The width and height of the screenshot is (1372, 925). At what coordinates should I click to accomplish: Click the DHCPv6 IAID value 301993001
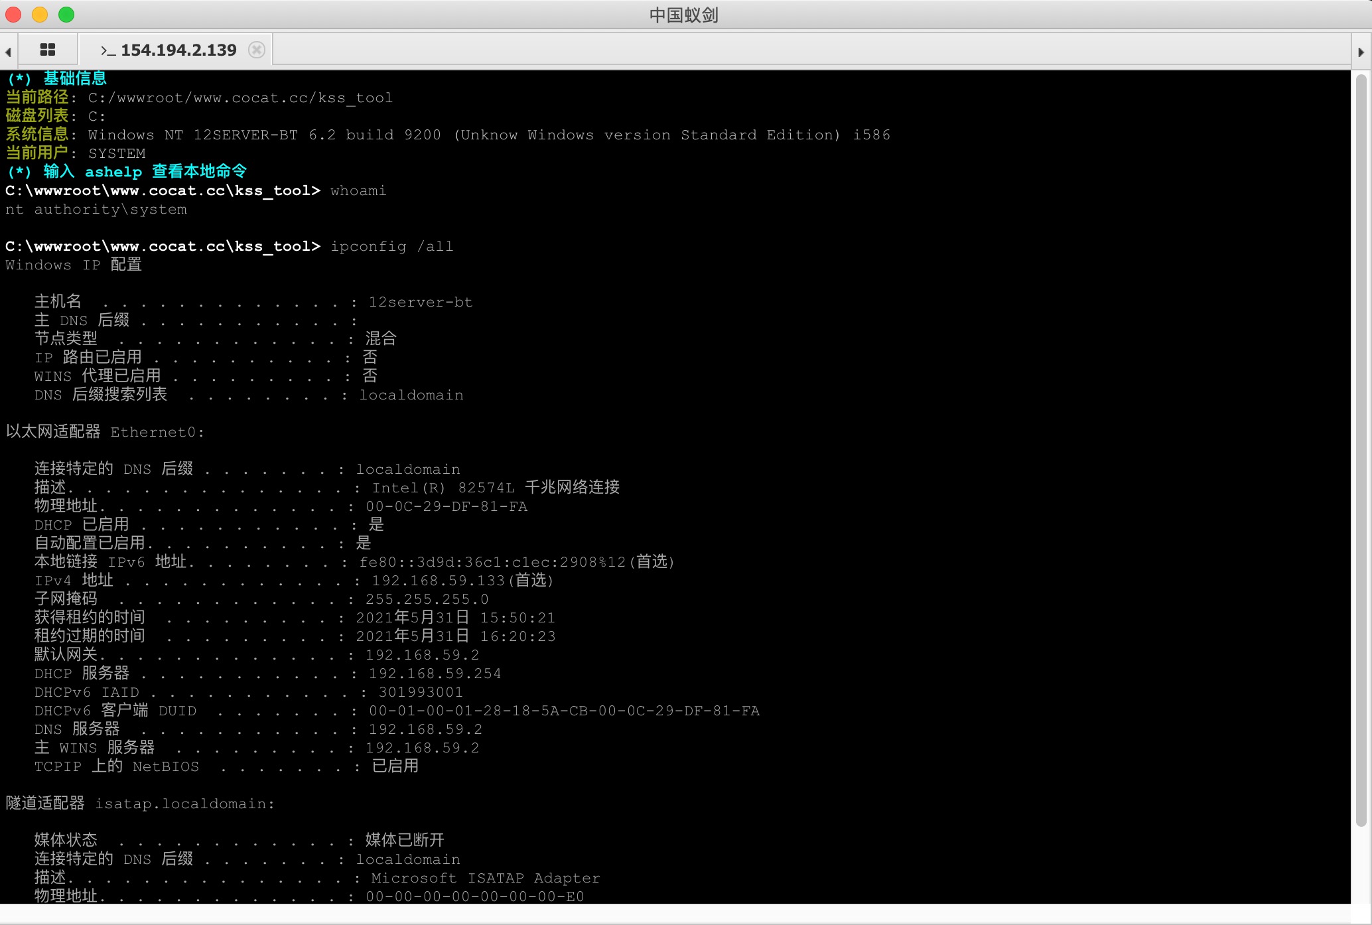[x=421, y=693]
